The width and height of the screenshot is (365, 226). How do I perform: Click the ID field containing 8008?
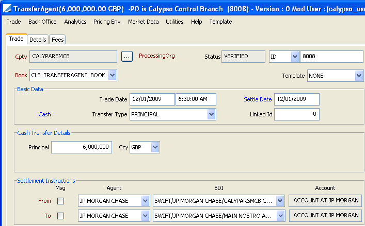tap(331, 57)
